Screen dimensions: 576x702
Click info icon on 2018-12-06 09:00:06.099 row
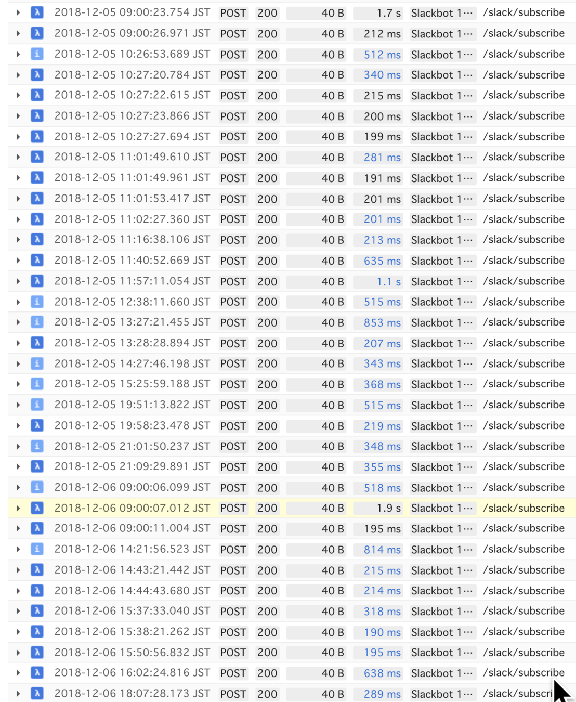(37, 487)
